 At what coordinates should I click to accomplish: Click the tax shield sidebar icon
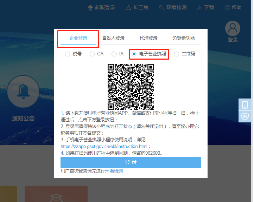(x=245, y=116)
